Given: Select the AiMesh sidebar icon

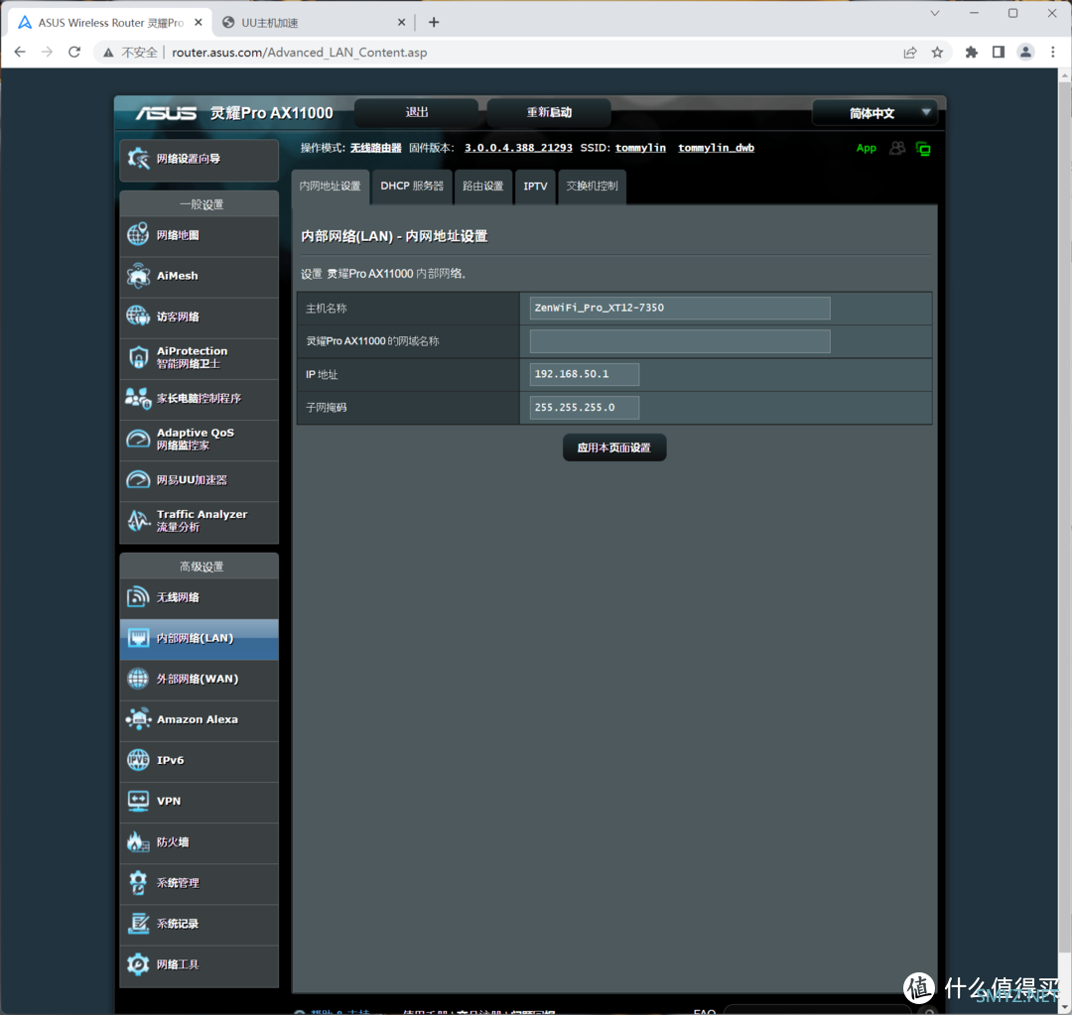Looking at the screenshot, I should [x=138, y=276].
